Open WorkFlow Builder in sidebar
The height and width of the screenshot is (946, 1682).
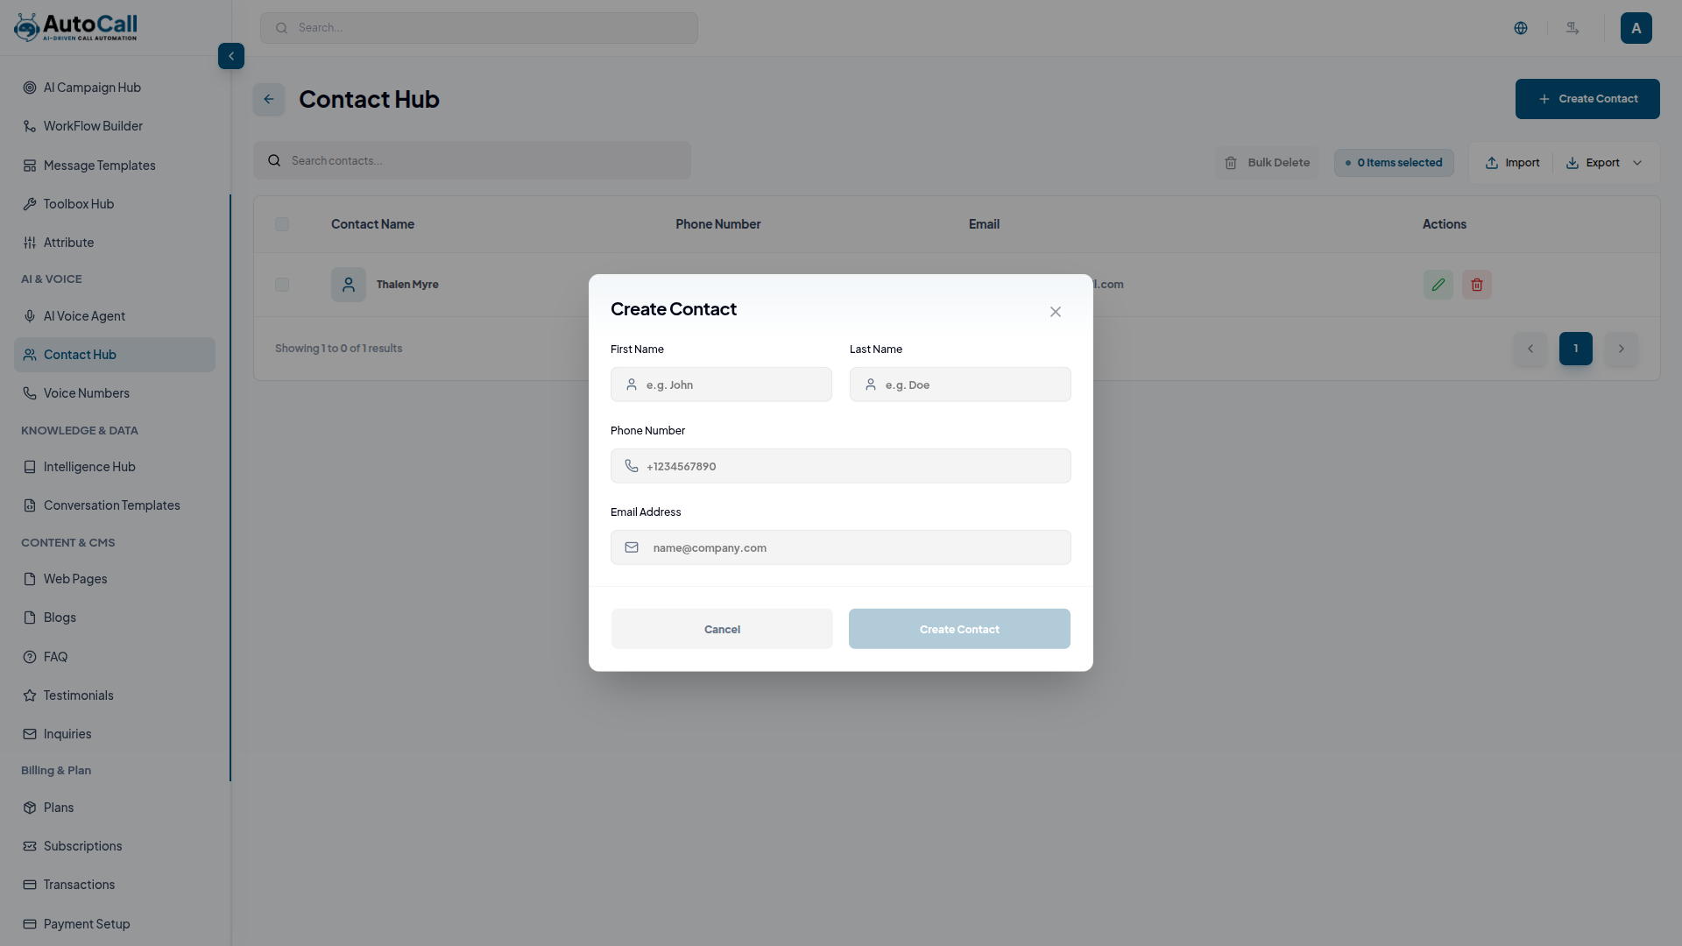click(x=115, y=126)
